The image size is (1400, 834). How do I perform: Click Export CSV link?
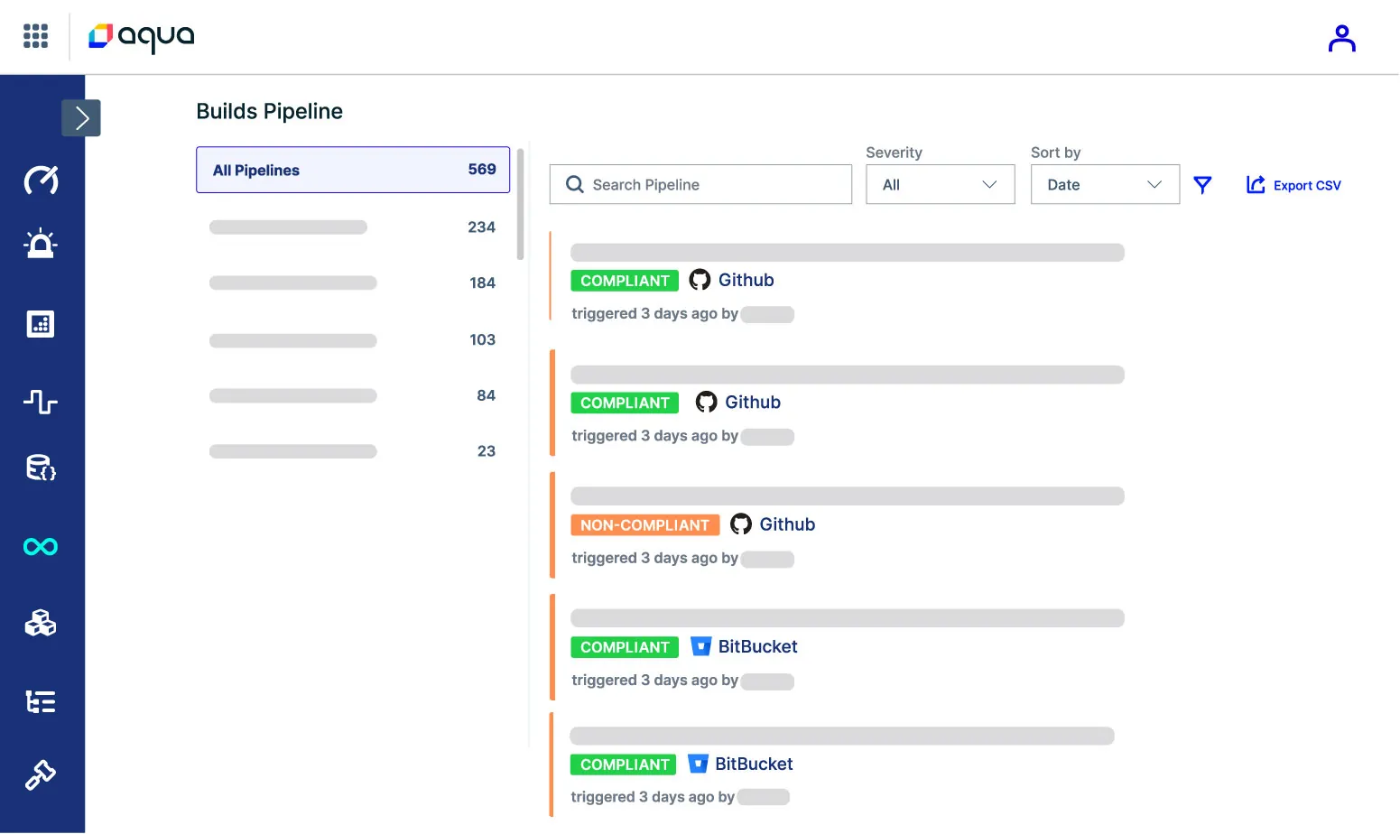1294,185
